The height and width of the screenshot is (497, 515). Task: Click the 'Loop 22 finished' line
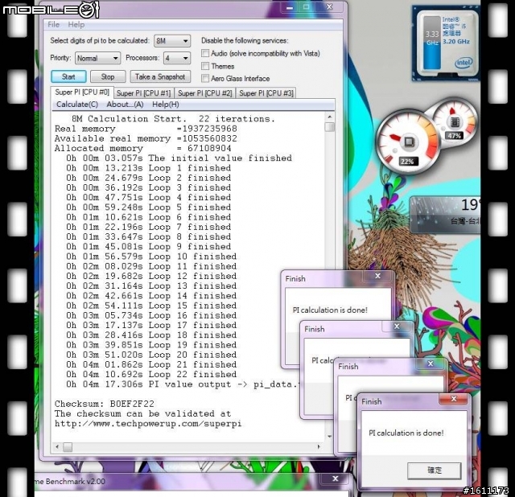[151, 374]
